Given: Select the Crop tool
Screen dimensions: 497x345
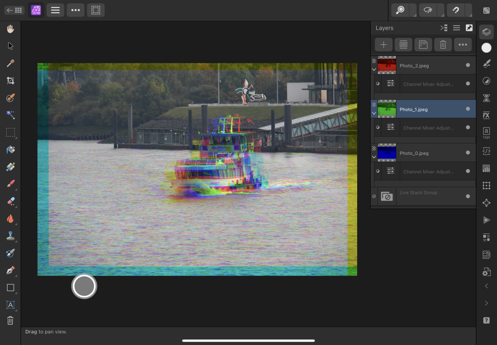Looking at the screenshot, I should point(10,80).
